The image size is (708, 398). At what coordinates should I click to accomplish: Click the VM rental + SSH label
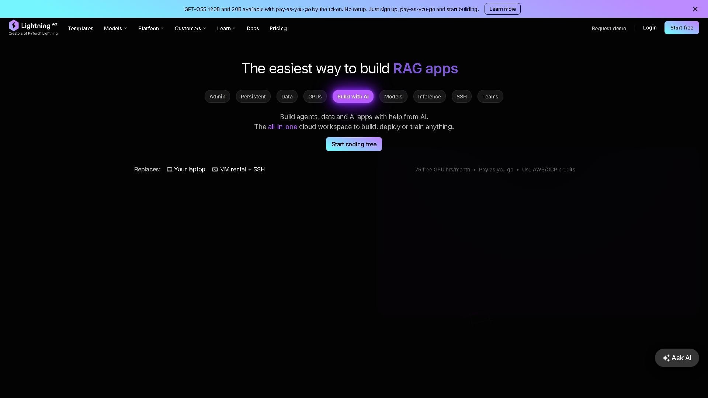(x=242, y=170)
